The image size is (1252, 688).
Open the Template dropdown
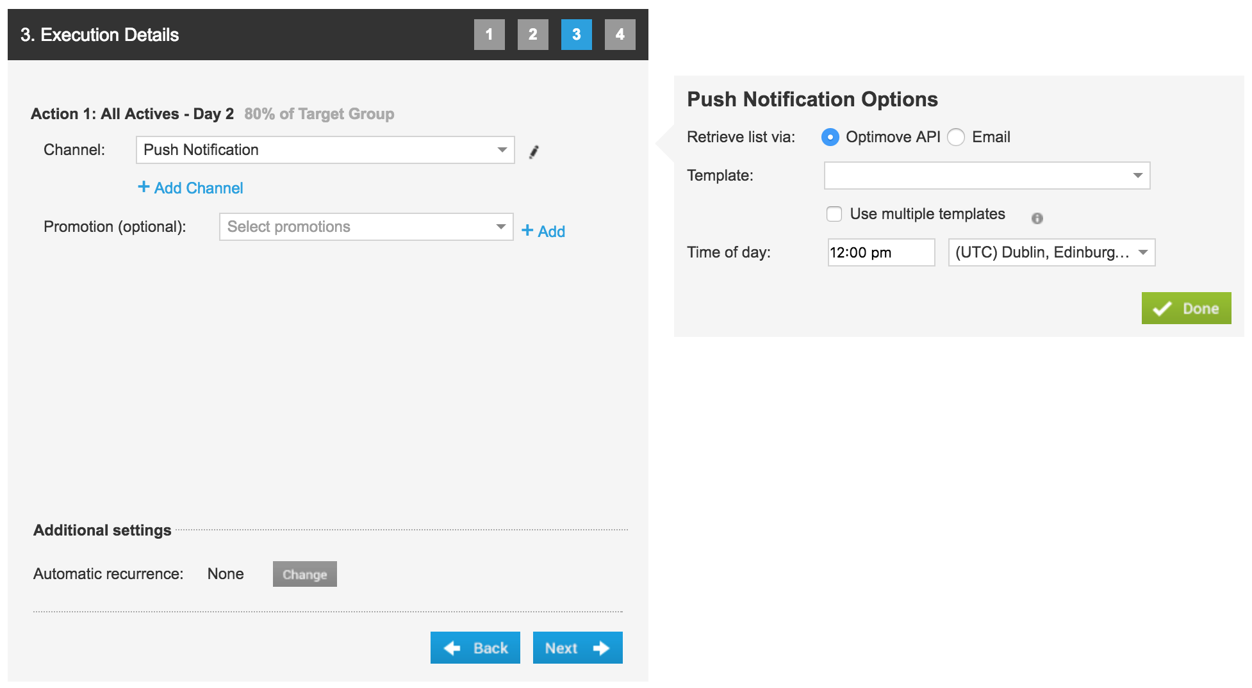[987, 176]
